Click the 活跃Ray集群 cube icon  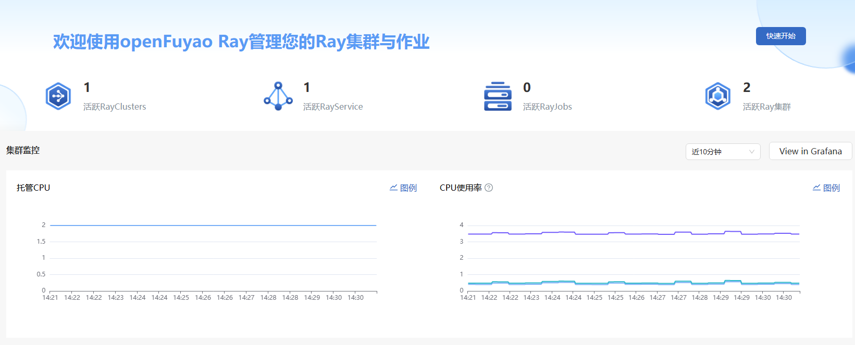tap(718, 96)
